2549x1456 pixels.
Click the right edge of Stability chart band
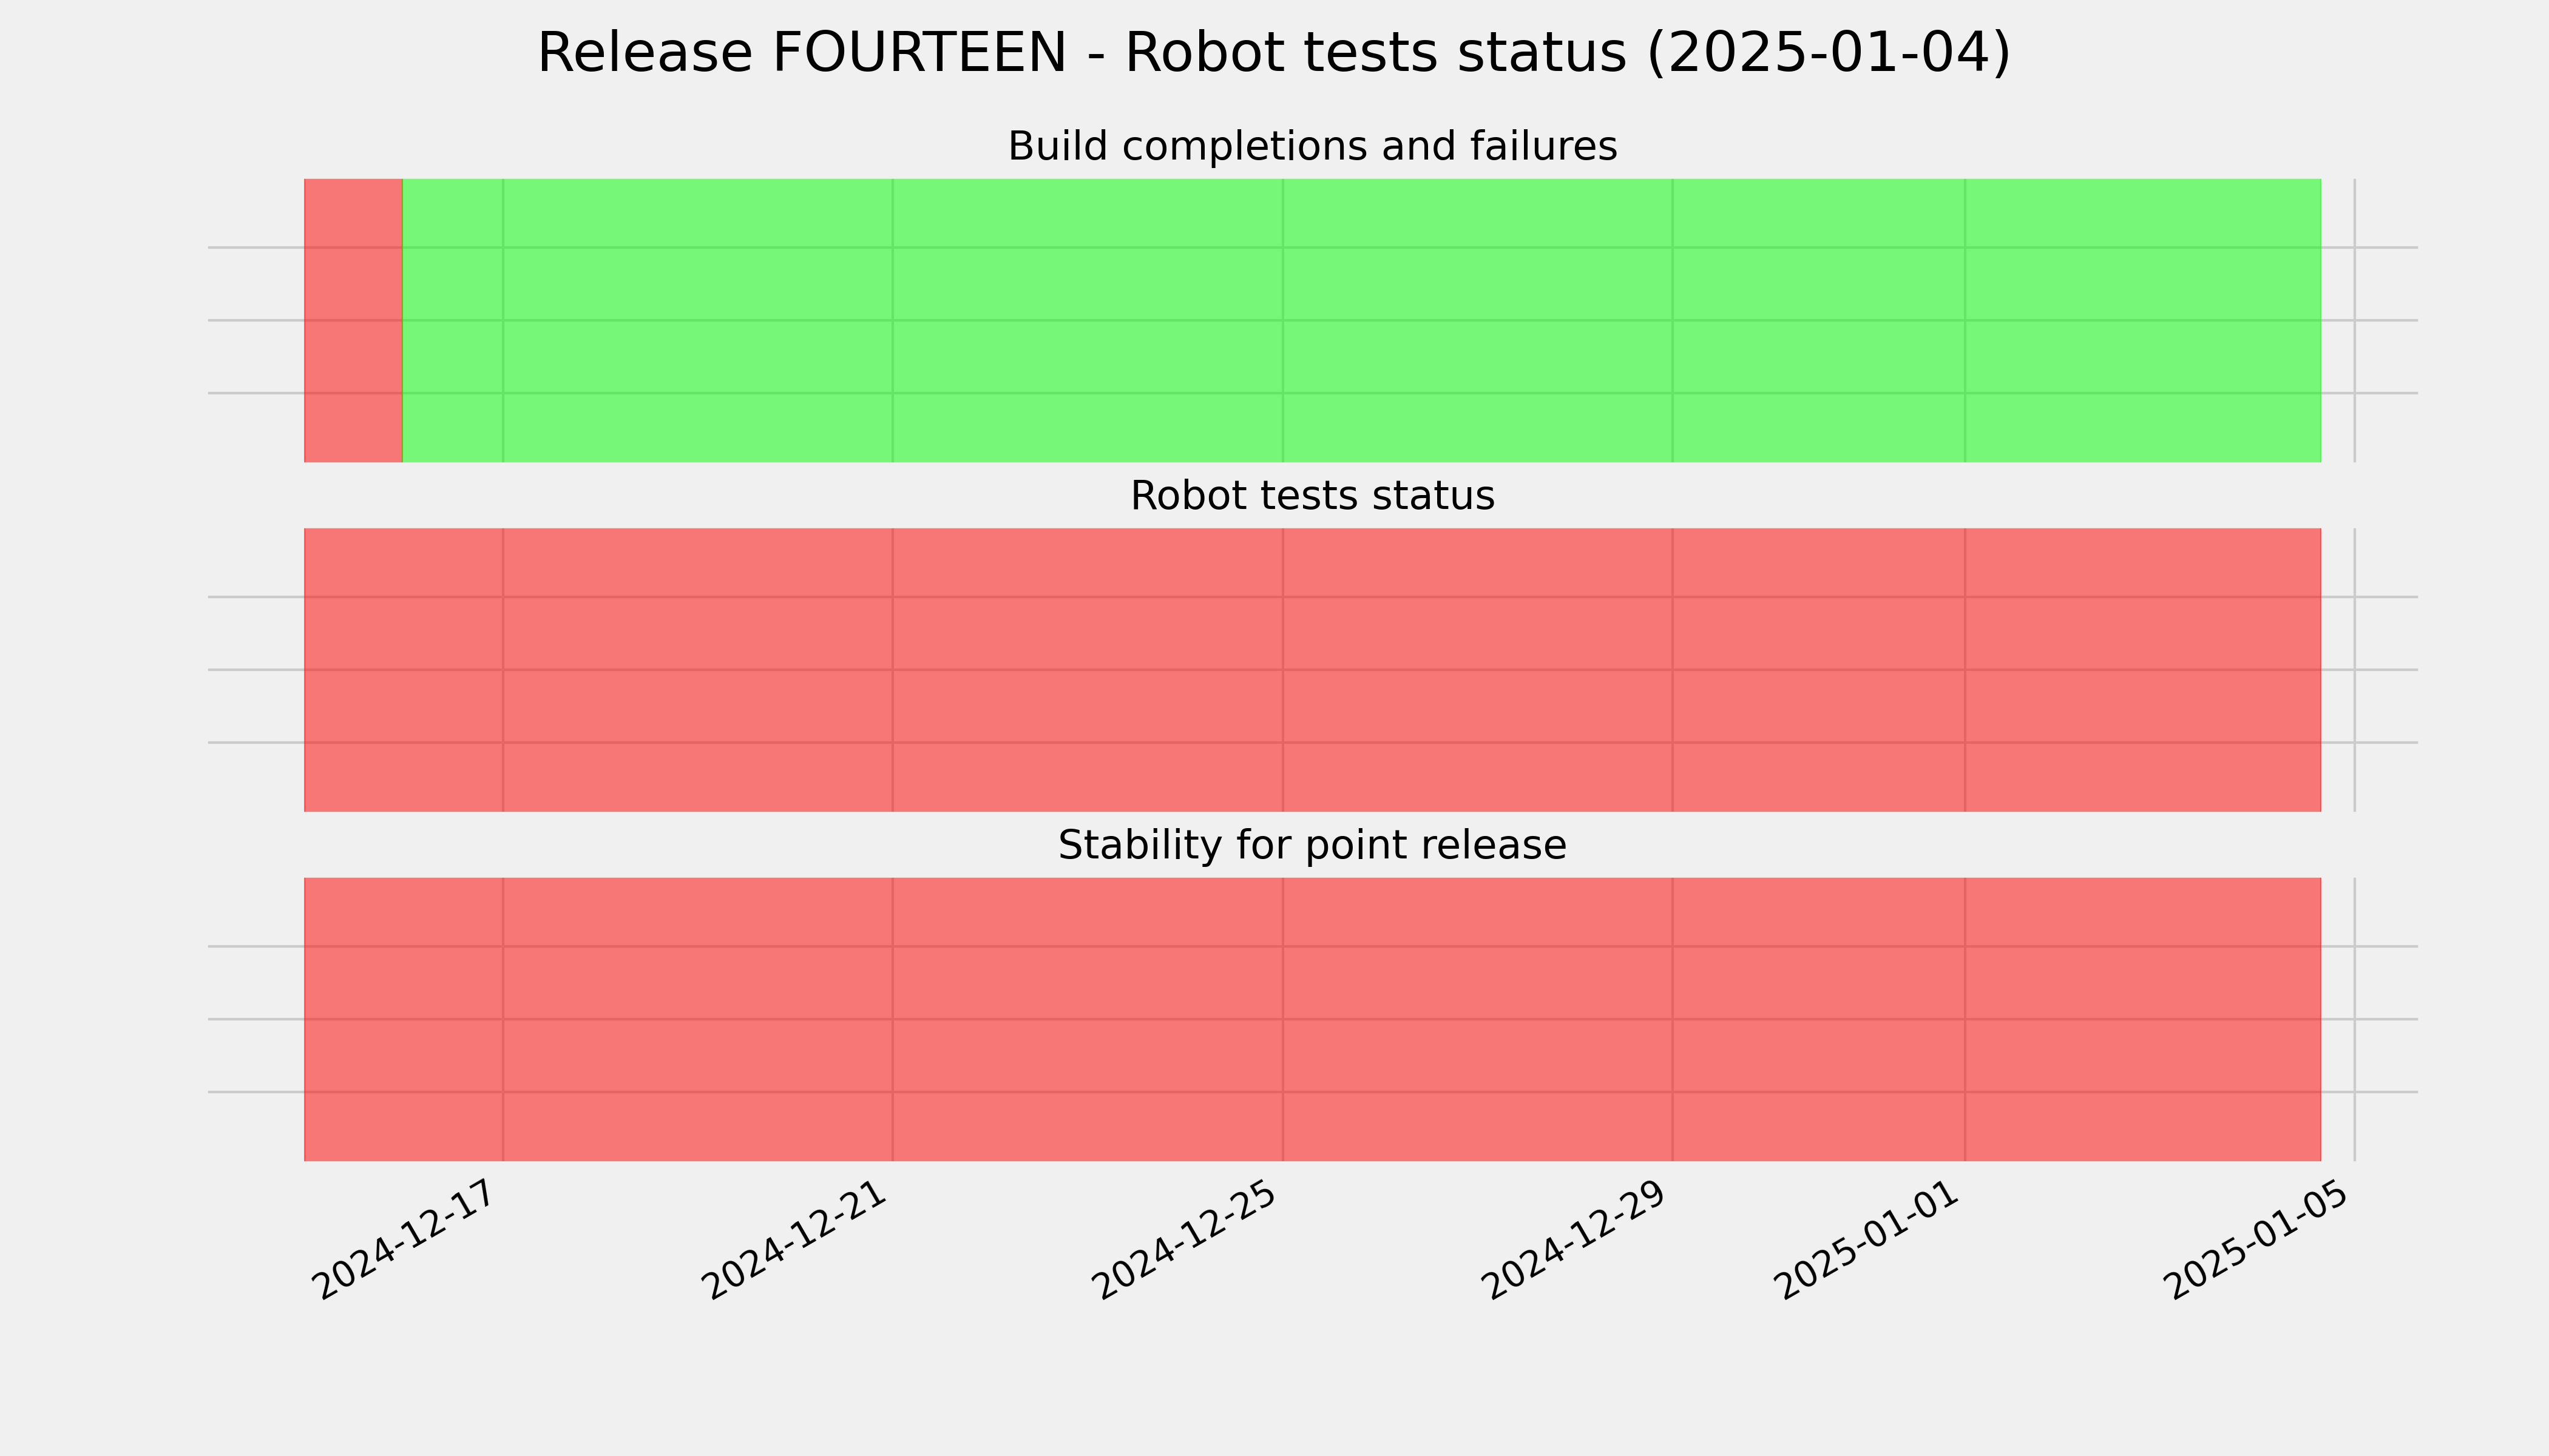[x=2321, y=1019]
